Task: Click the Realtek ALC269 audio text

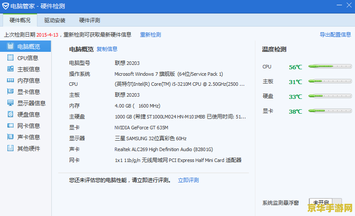Action: [x=164, y=149]
